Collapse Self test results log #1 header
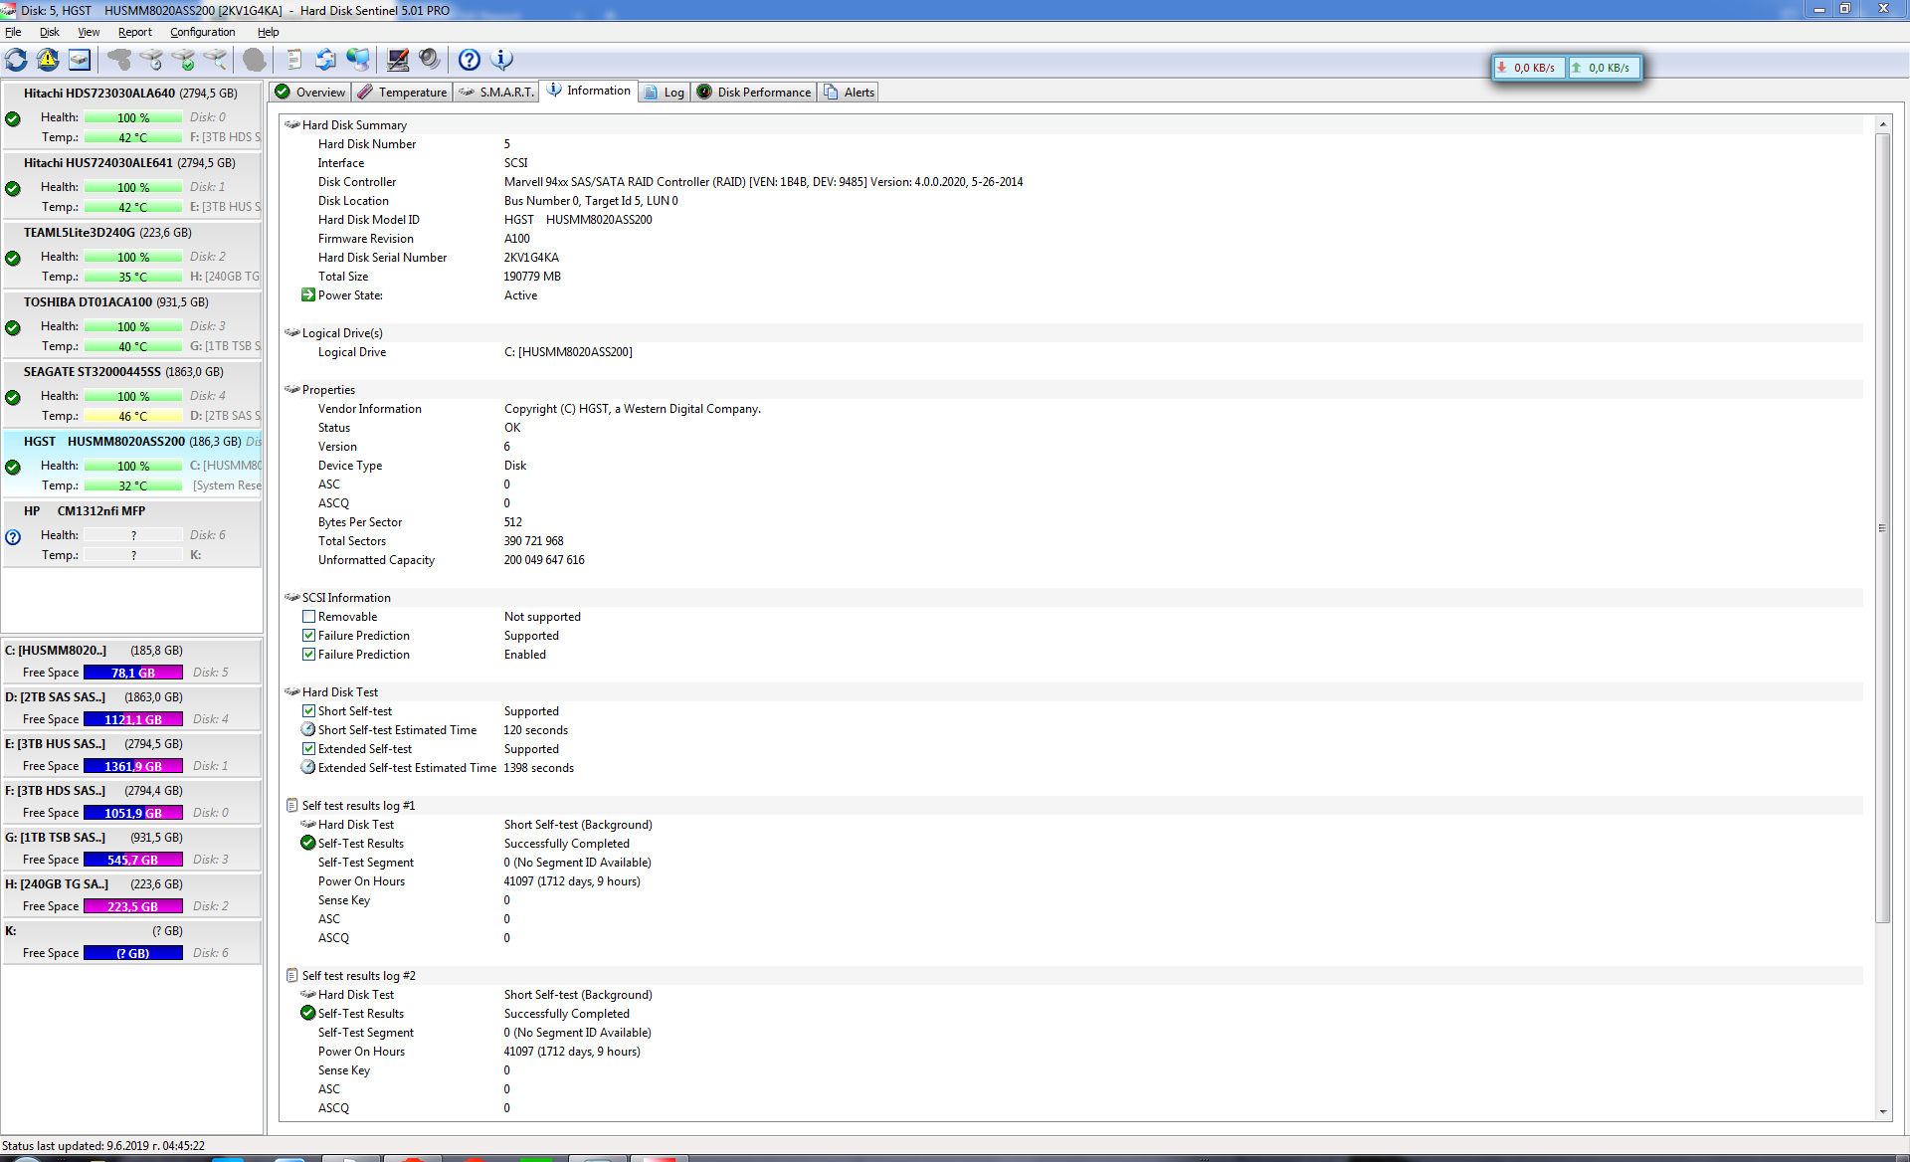 click(x=1072, y=805)
